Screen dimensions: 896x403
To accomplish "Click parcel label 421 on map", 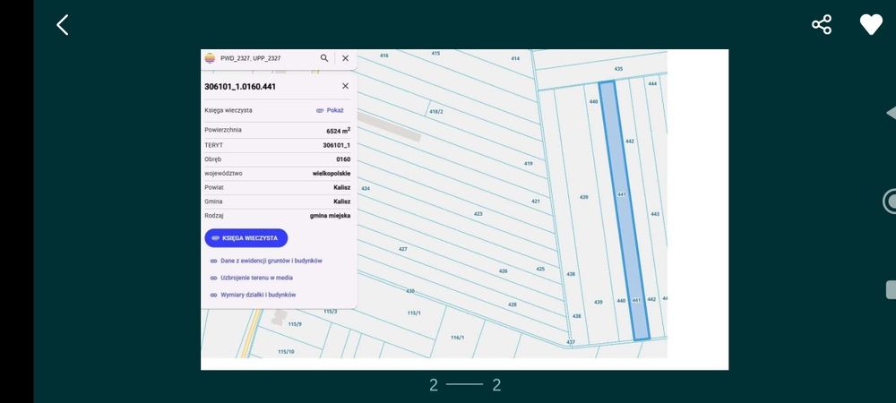I will 536,201.
